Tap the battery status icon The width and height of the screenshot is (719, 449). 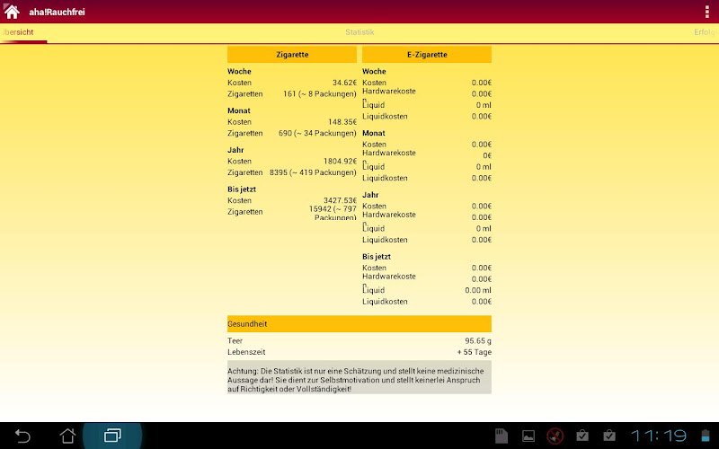point(706,436)
